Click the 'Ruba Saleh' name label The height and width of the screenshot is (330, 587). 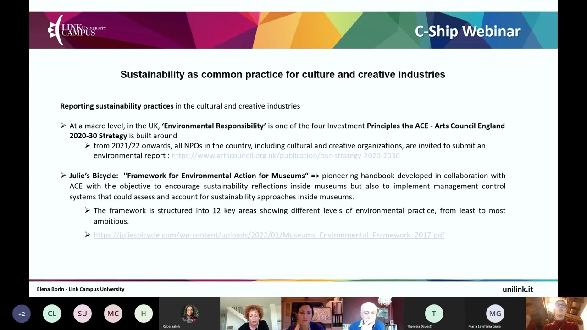(x=171, y=326)
